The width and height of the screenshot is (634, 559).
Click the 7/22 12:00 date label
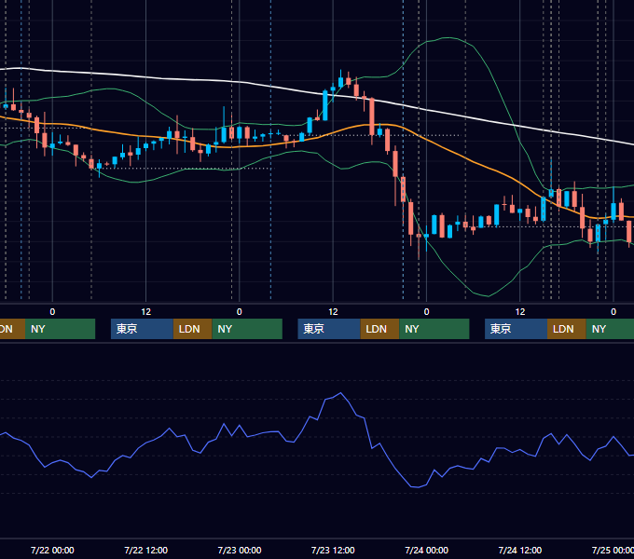(146, 550)
